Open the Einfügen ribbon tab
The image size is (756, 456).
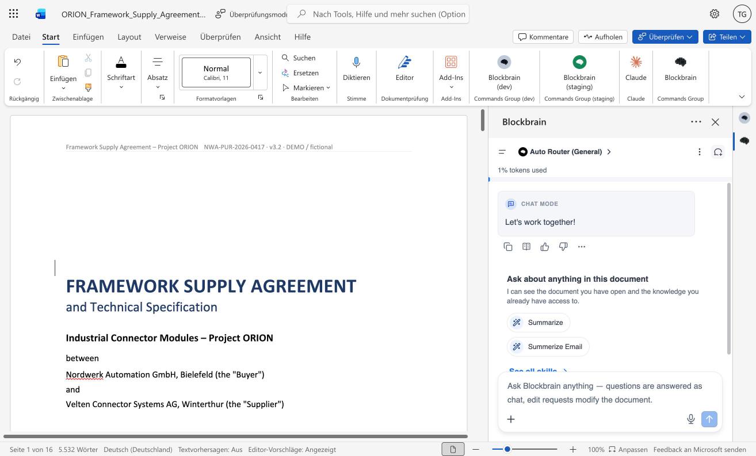88,37
